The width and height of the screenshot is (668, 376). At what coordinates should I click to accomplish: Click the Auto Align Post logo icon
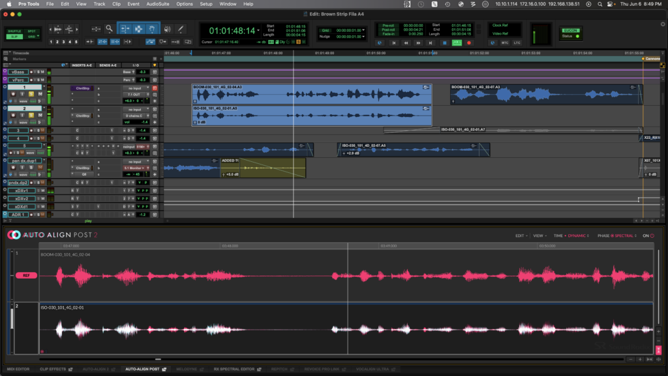(x=14, y=235)
